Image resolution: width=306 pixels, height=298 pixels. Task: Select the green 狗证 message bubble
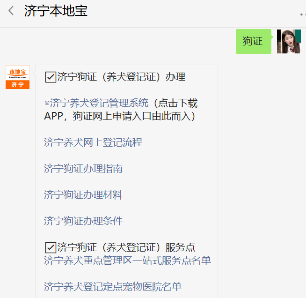[253, 41]
